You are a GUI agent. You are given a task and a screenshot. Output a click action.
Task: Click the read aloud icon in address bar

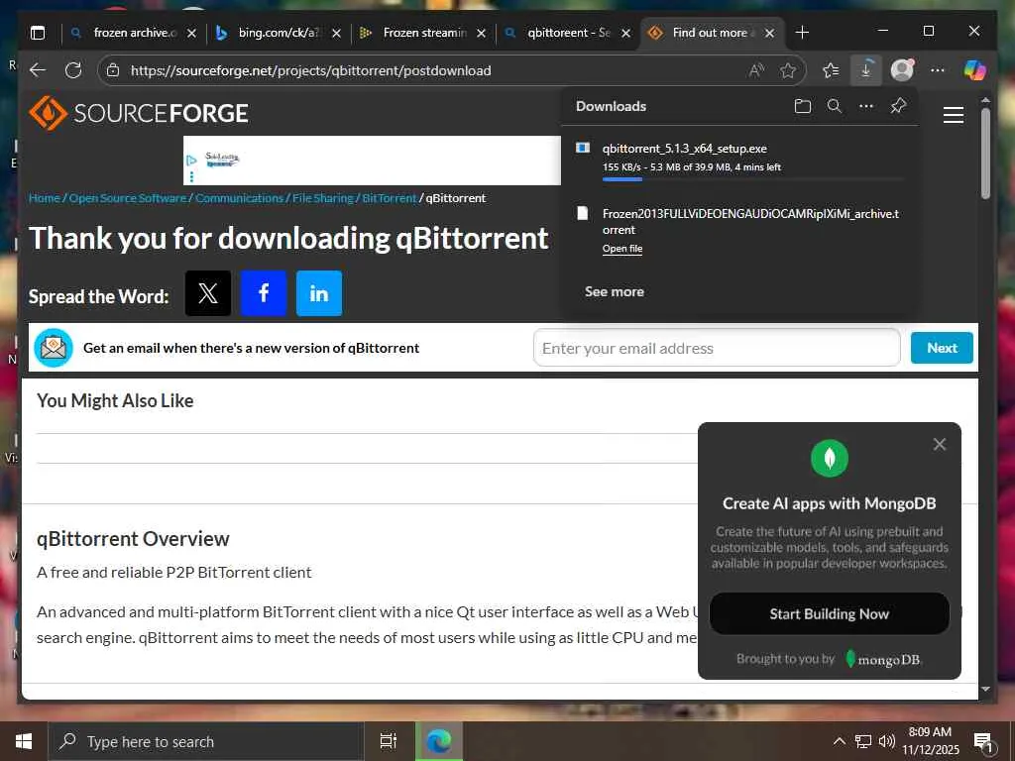pyautogui.click(x=756, y=70)
